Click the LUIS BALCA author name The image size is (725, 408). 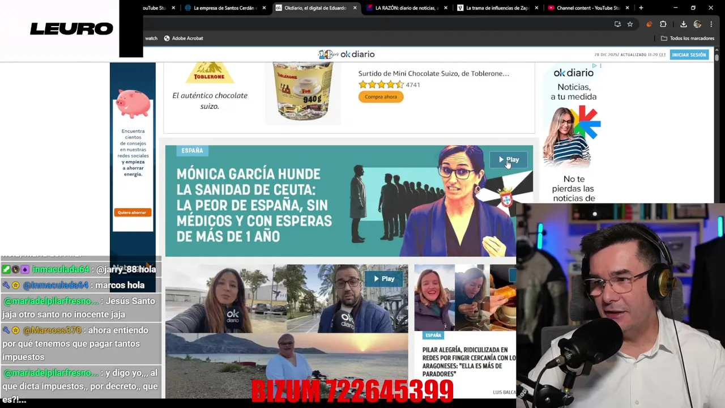pos(504,392)
